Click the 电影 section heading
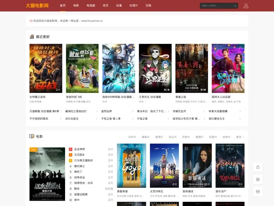 pos(39,137)
